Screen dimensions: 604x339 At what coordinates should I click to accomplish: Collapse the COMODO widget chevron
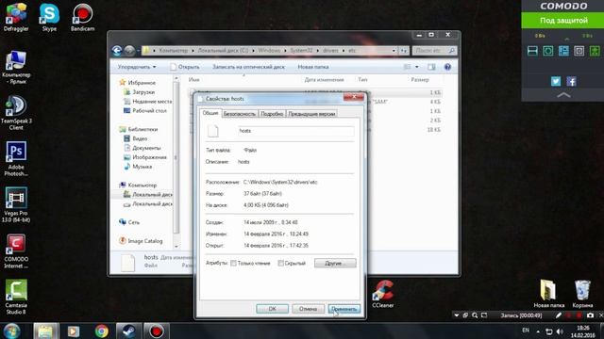[563, 94]
